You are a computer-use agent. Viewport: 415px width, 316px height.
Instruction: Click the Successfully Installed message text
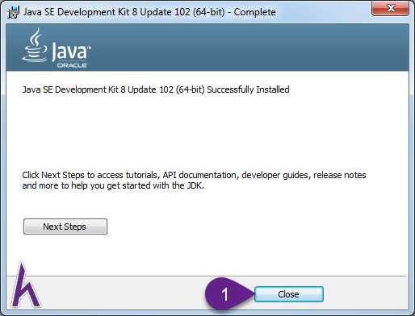pos(156,89)
